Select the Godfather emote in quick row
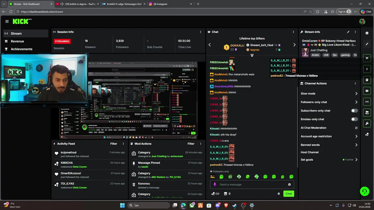Image resolution: width=374 pixels, height=210 pixels. [x=212, y=176]
